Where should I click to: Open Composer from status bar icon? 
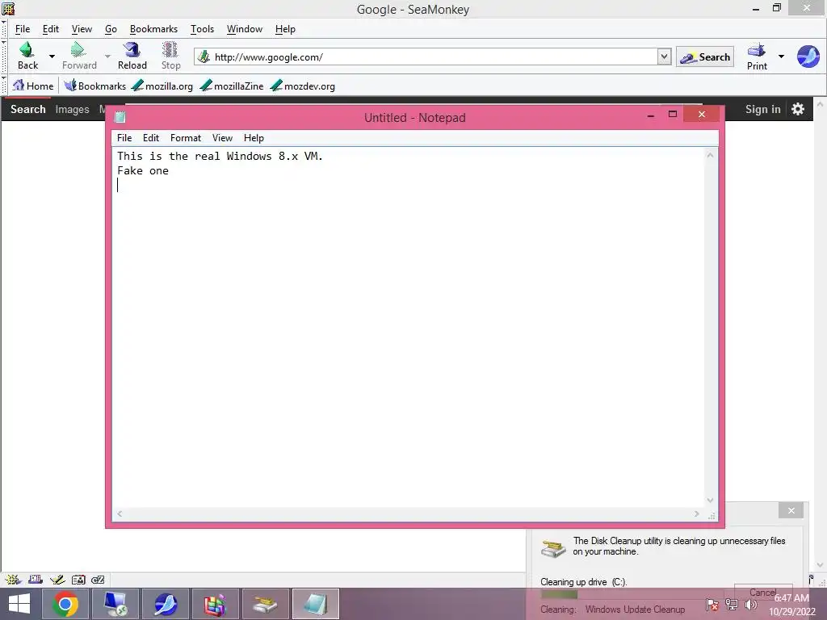click(57, 580)
